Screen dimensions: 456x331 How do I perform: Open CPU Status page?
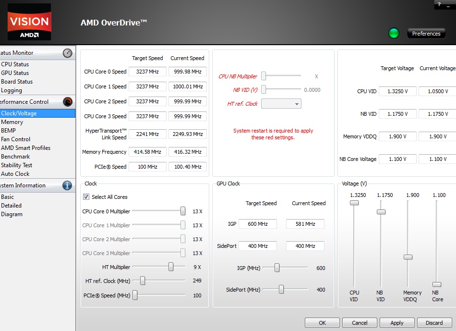(15, 64)
